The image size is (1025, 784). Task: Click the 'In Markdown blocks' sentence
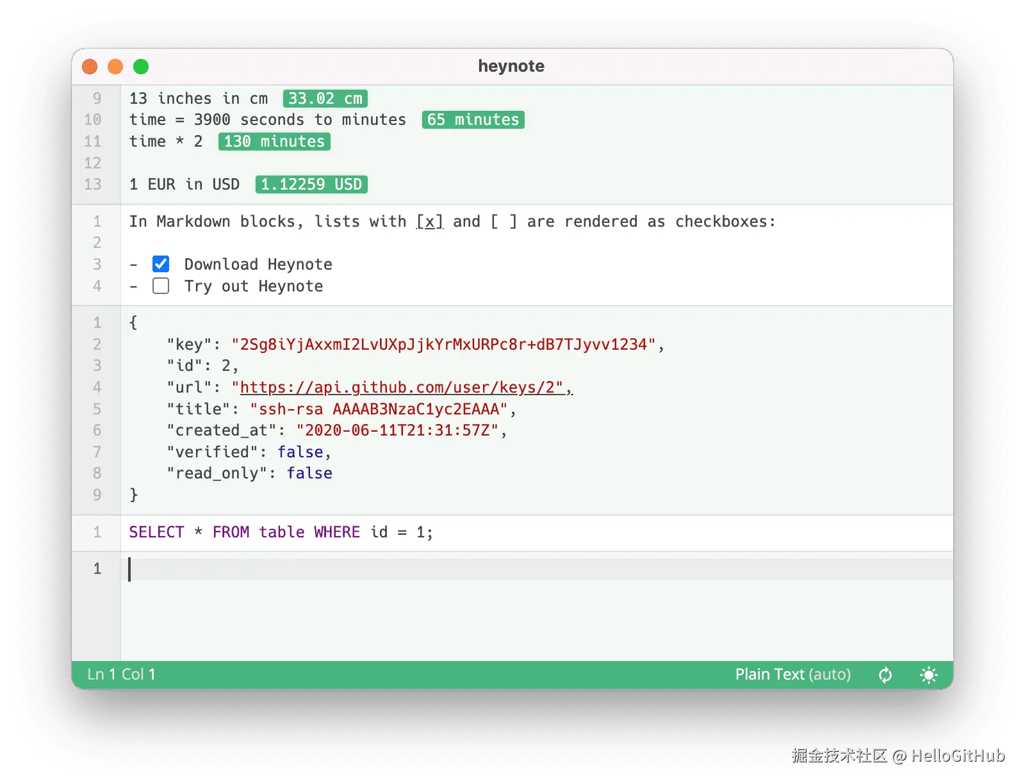tap(452, 222)
